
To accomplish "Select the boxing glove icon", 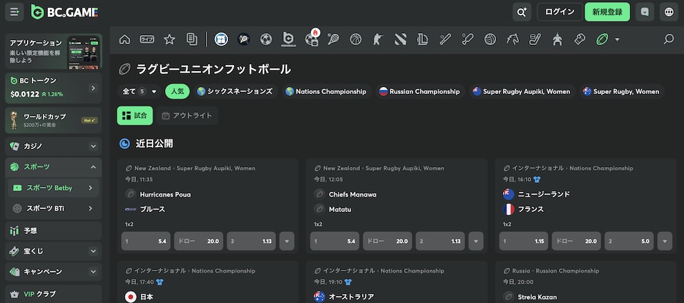I will (580, 39).
